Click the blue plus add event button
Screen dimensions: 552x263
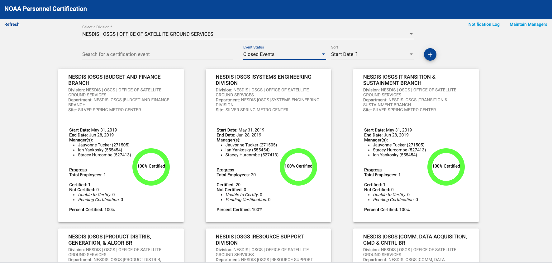[x=430, y=55]
